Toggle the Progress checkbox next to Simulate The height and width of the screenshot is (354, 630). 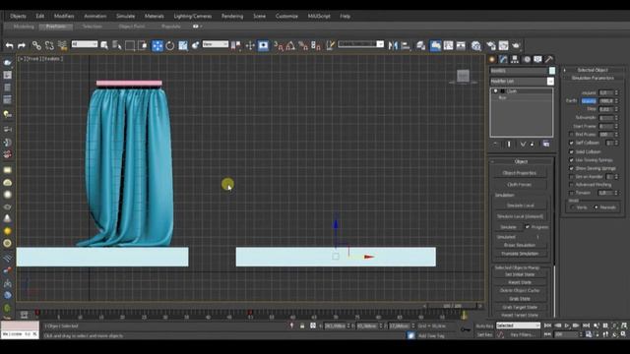point(528,227)
